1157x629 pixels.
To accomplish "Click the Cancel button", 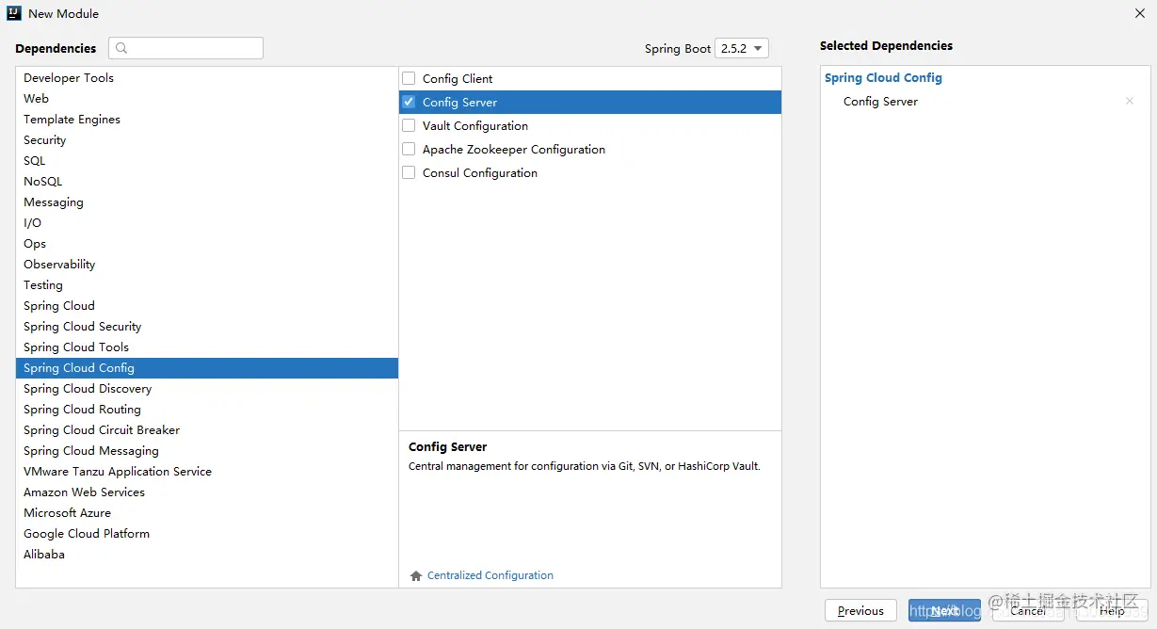I will pos(1028,610).
